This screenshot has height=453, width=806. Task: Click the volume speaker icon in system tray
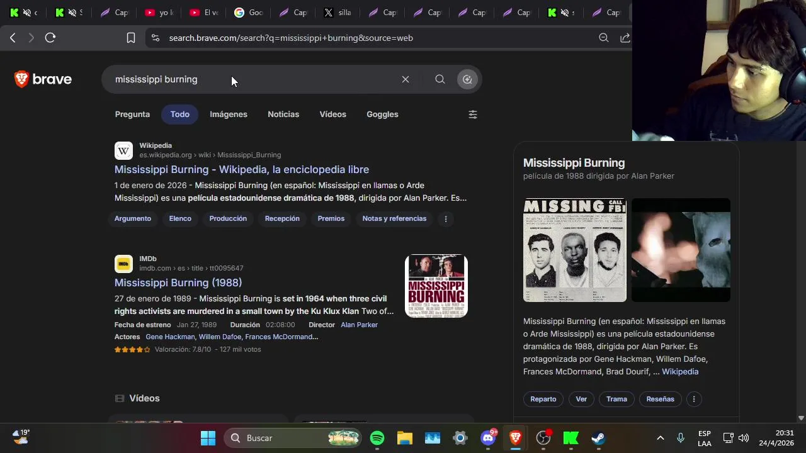744,438
